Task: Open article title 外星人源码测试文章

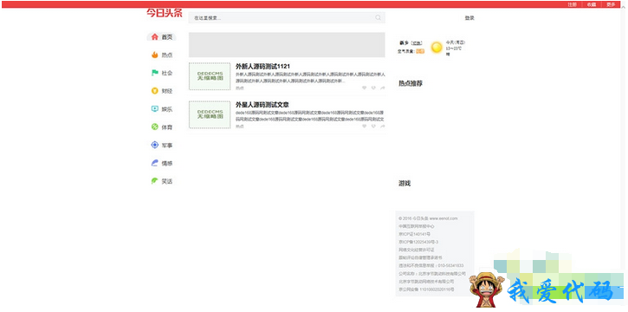Action: tap(262, 105)
